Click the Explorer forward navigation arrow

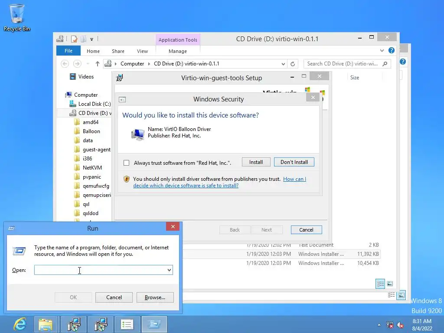pyautogui.click(x=77, y=64)
